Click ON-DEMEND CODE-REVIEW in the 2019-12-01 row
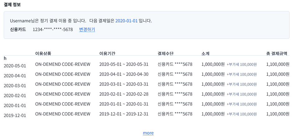293x140 pixels. 63,114
